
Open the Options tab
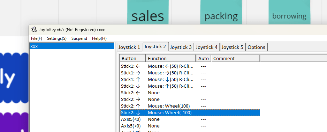pos(256,47)
